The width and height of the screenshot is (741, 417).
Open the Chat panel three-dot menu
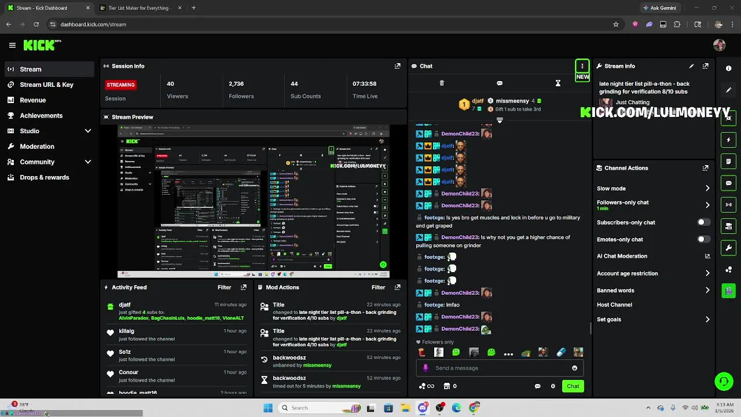[x=582, y=66]
